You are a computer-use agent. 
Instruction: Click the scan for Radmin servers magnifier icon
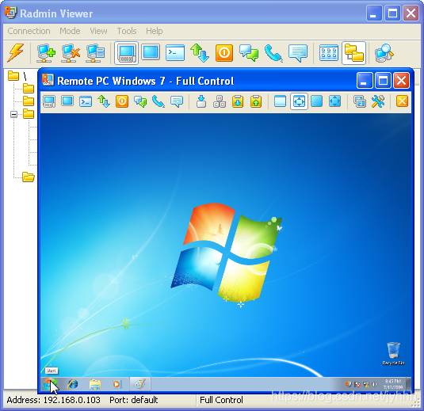[x=384, y=53]
